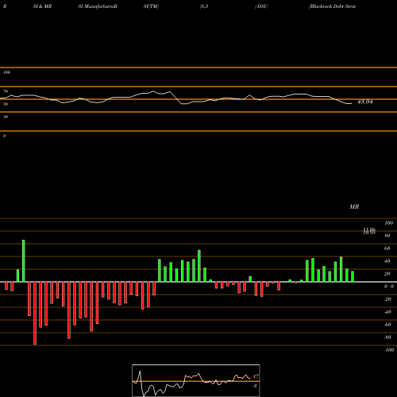Viewport: 397px width, 397px height.
Task: Click the '30' level label on RSI chart
Action: 6,117
